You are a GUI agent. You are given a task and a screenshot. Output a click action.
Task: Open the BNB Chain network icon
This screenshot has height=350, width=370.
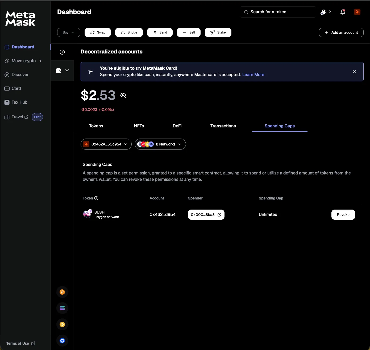pyautogui.click(x=62, y=324)
